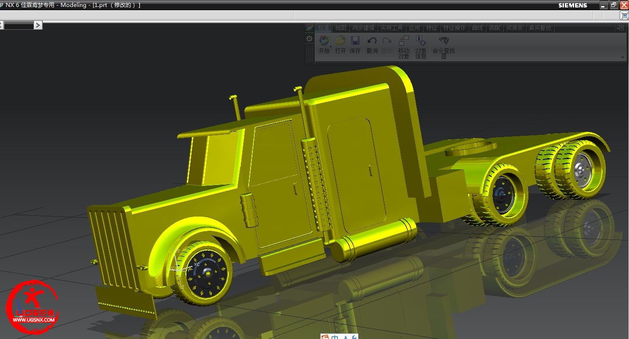Viewport: 629px width, 339px height.
Task: Click the SIEMENS logo in title bar
Action: tap(573, 6)
